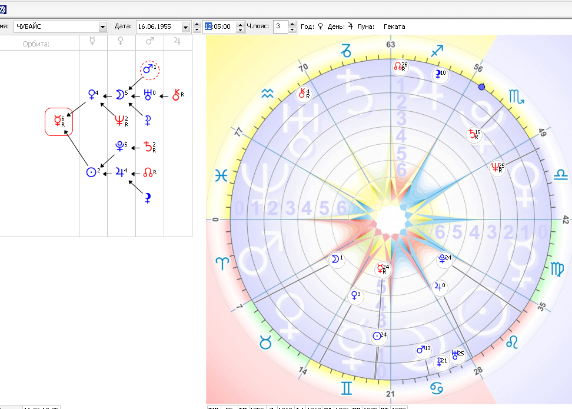Lower the time zone value by one step
Screen dimensions: 572x409
(x=292, y=30)
